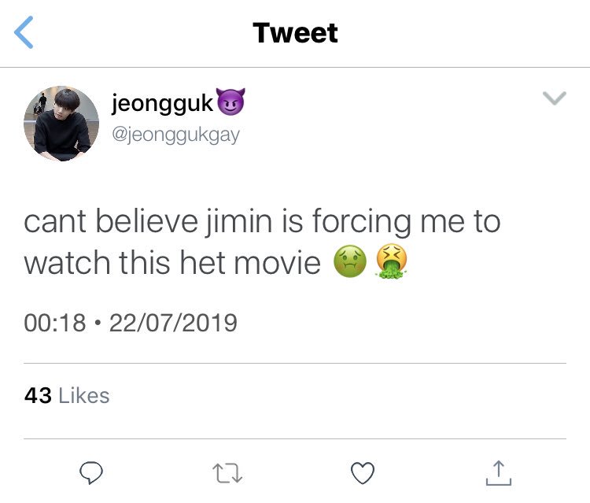
Task: Open the jeongguk profile picture
Action: [x=61, y=124]
